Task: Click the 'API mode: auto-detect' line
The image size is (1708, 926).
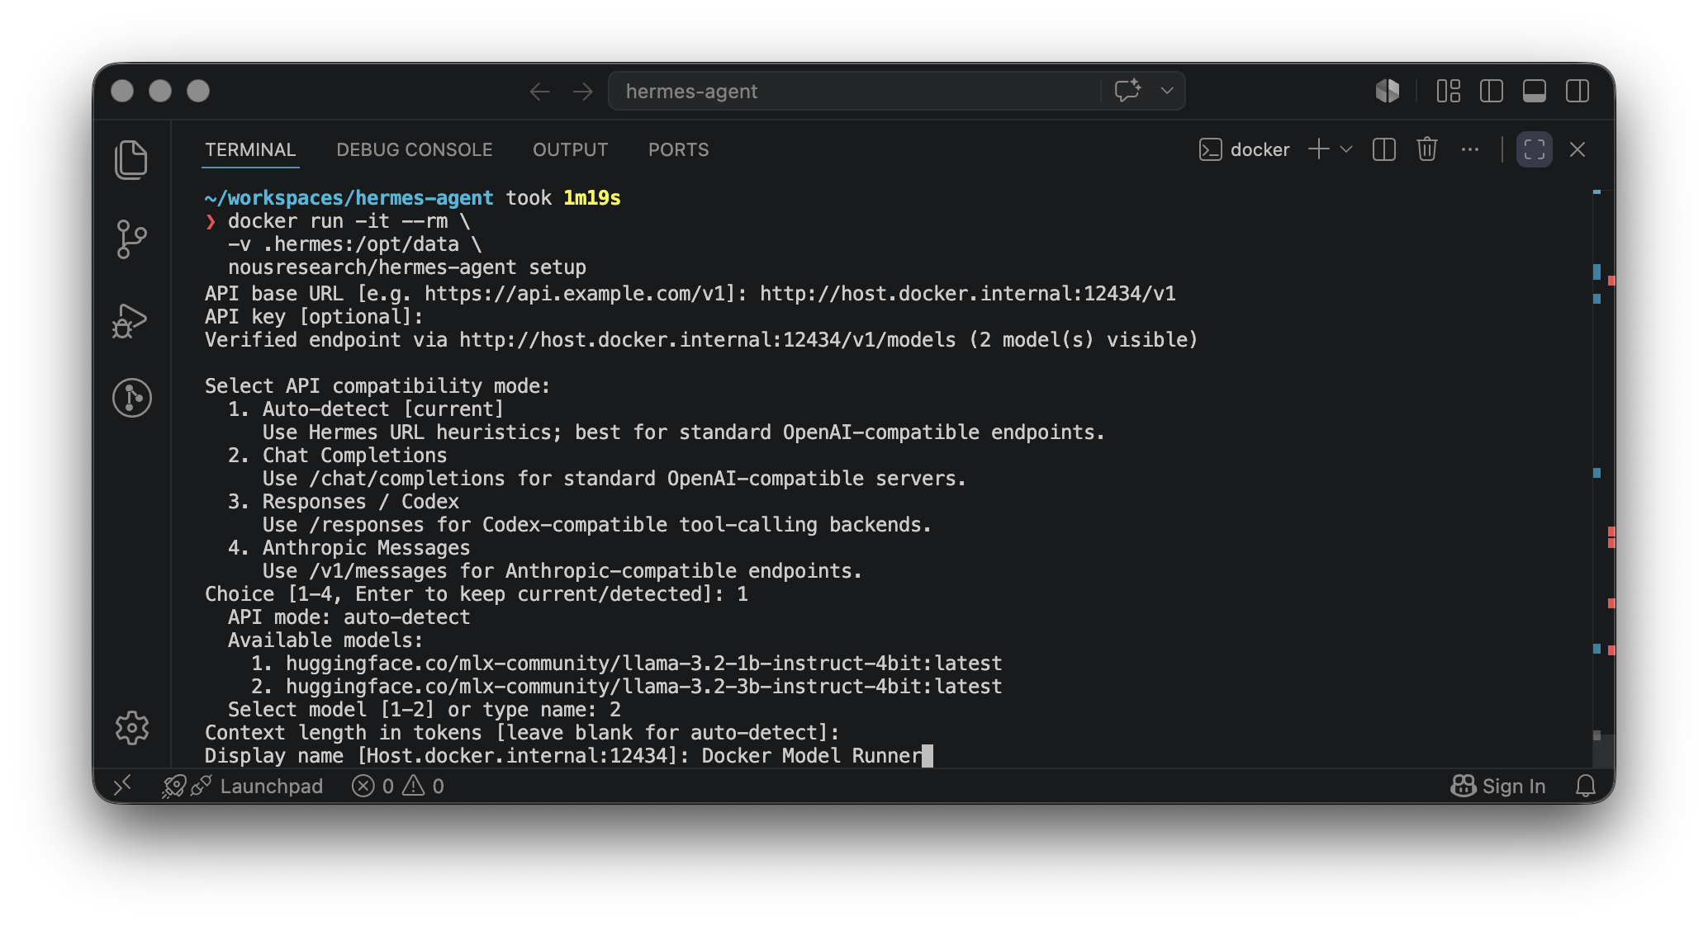Action: pos(349,617)
